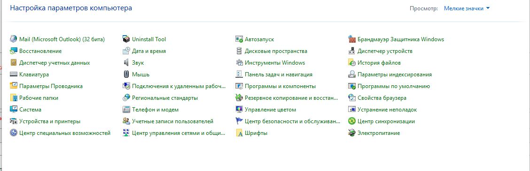
Task: Open the Mail (Microsoft Outlook) icon
Action: (x=14, y=39)
